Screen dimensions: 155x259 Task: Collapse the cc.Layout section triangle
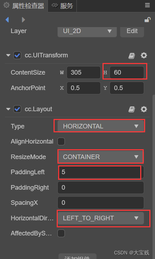tap(8, 109)
